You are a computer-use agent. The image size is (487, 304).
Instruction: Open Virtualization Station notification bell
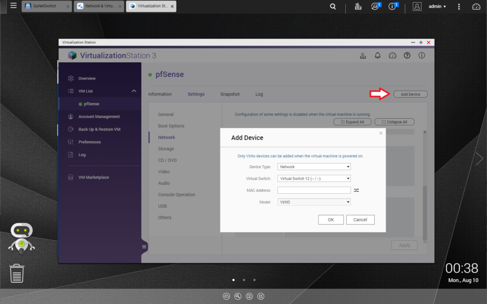point(377,56)
